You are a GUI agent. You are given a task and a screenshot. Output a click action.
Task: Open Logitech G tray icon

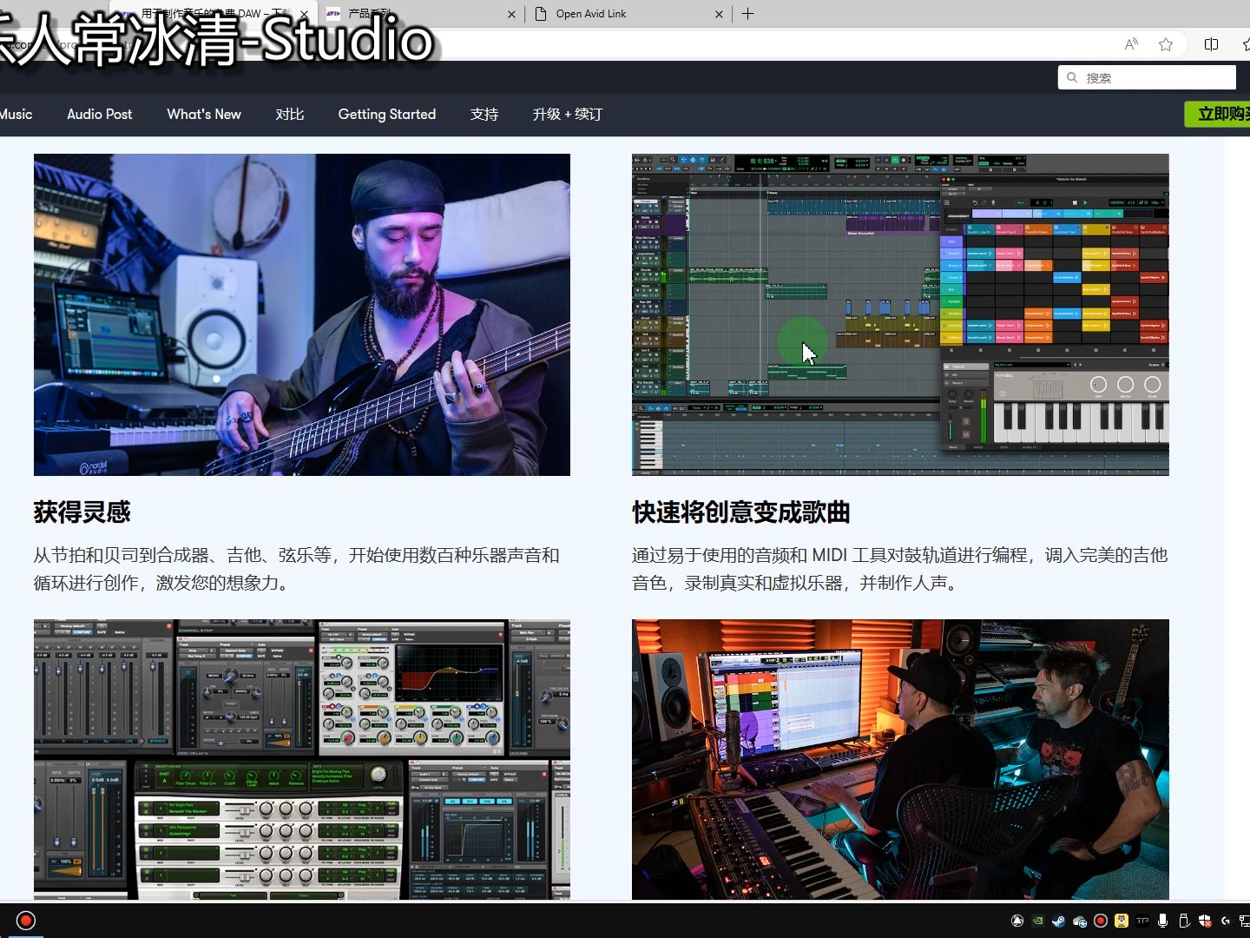(x=1226, y=921)
